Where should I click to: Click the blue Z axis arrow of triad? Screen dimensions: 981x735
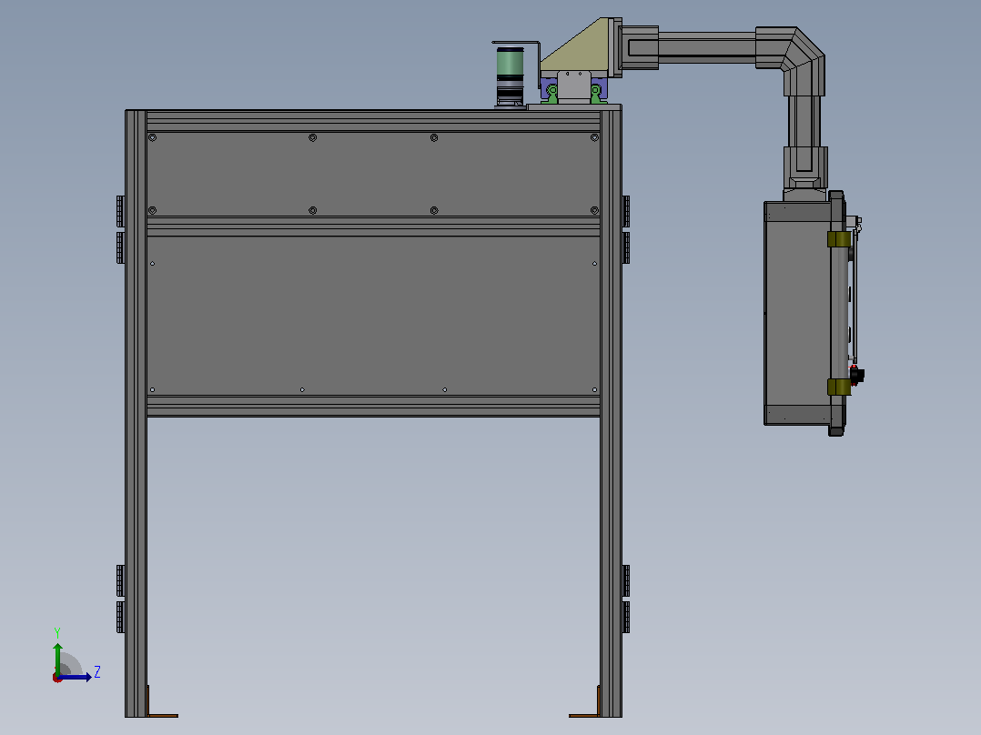[x=76, y=677]
